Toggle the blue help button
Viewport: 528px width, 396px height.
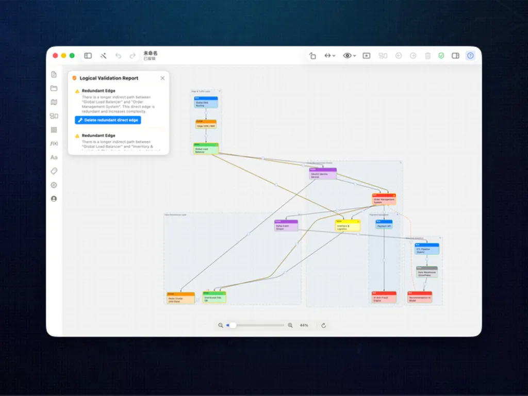470,56
